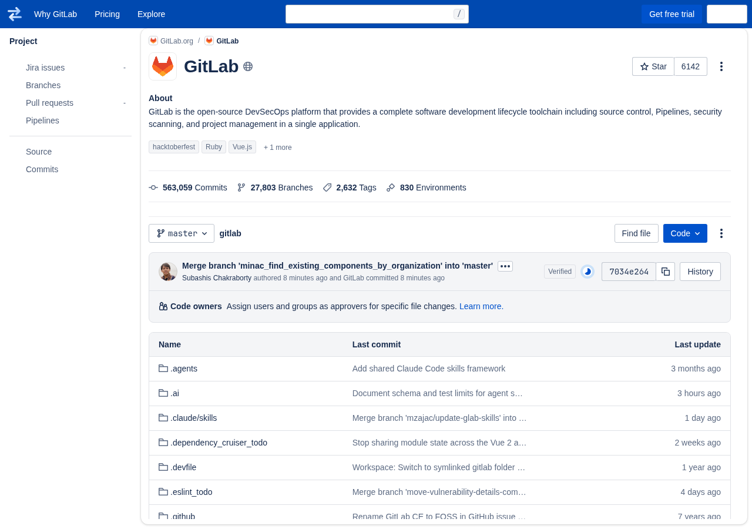
Task: Open GitLab.org breadcrumb link
Action: click(177, 41)
